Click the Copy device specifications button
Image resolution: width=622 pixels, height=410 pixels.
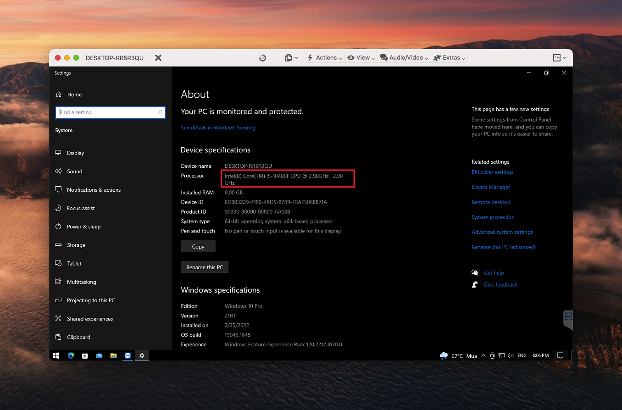click(198, 246)
